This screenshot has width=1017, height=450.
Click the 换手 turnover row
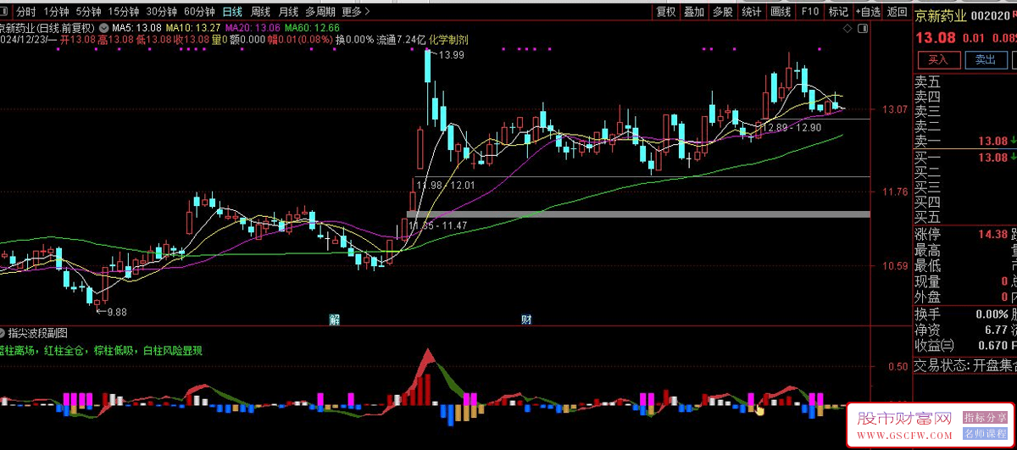(x=964, y=314)
